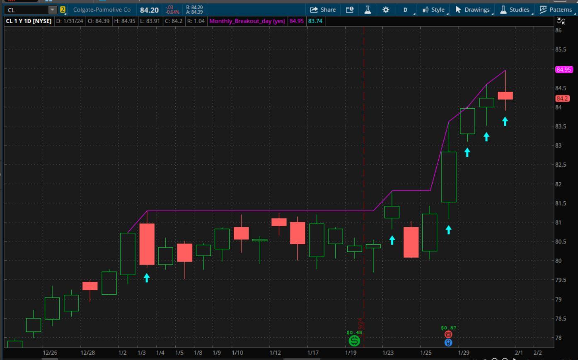Open the Patterns menu
578x360 pixels.
[556, 10]
